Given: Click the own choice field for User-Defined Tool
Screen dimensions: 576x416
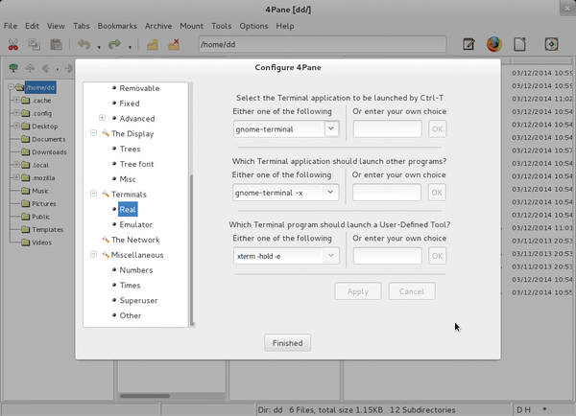Looking at the screenshot, I should (387, 256).
